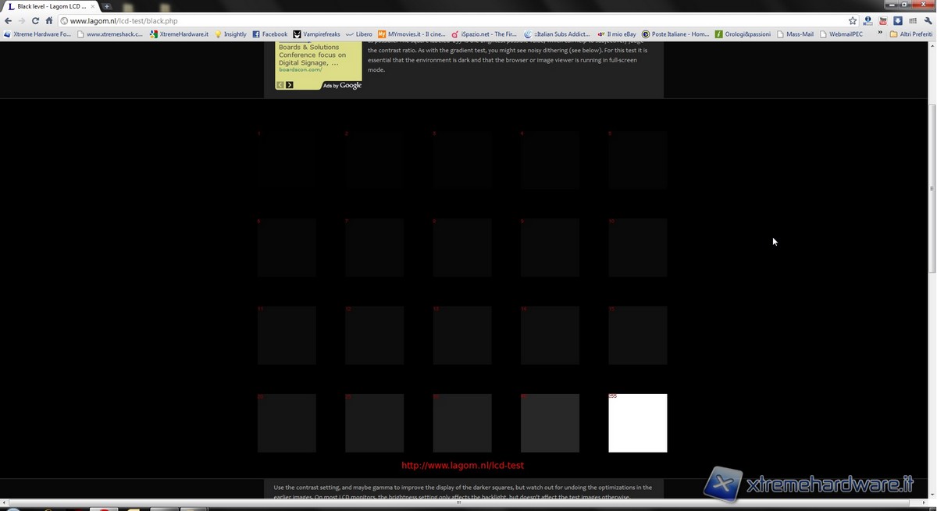Click the browser Back arrow
The width and height of the screenshot is (937, 511).
tap(9, 21)
